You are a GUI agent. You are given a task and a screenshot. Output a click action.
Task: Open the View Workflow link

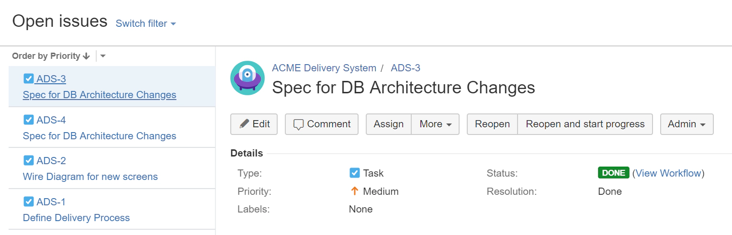(x=668, y=173)
